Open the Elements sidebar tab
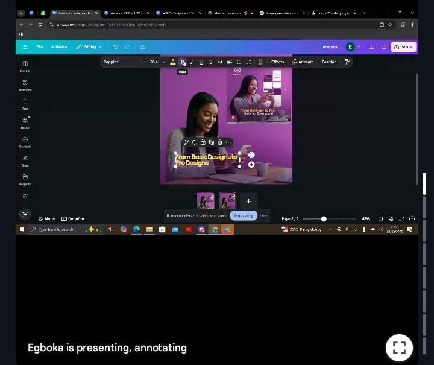 coord(25,85)
